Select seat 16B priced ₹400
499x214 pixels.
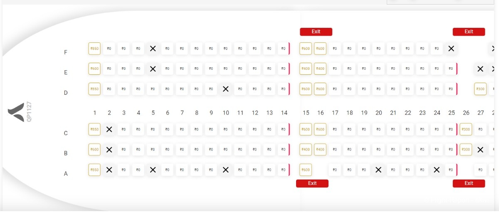pyautogui.click(x=320, y=150)
